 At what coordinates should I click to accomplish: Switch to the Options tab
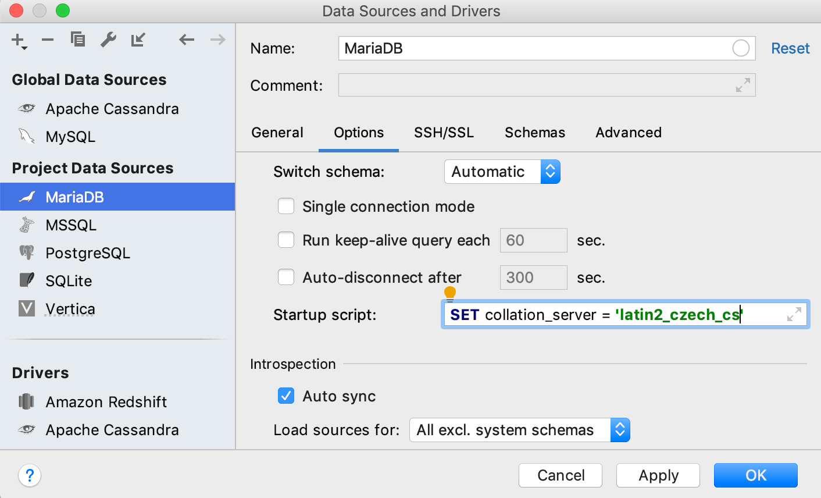[359, 133]
